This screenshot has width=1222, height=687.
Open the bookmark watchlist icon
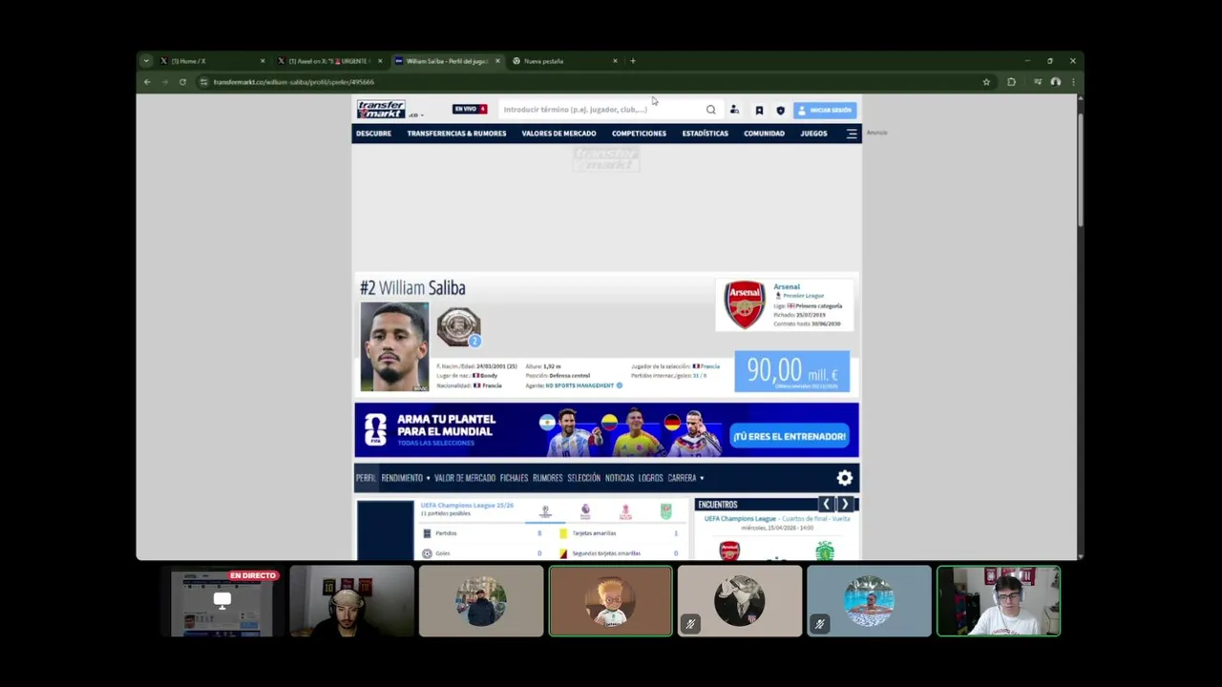[x=759, y=110]
